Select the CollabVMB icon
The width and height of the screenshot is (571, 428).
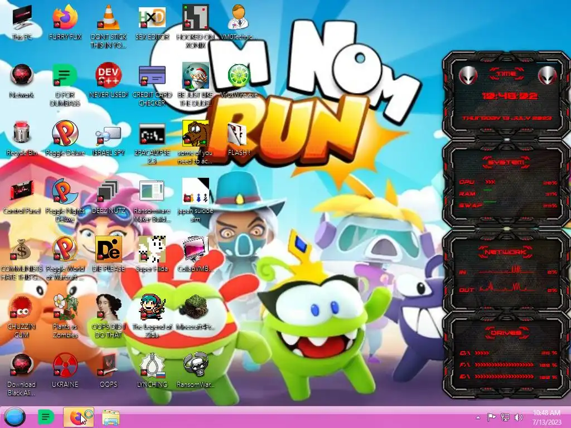pos(196,250)
